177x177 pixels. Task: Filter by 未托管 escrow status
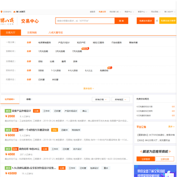tap(55, 80)
